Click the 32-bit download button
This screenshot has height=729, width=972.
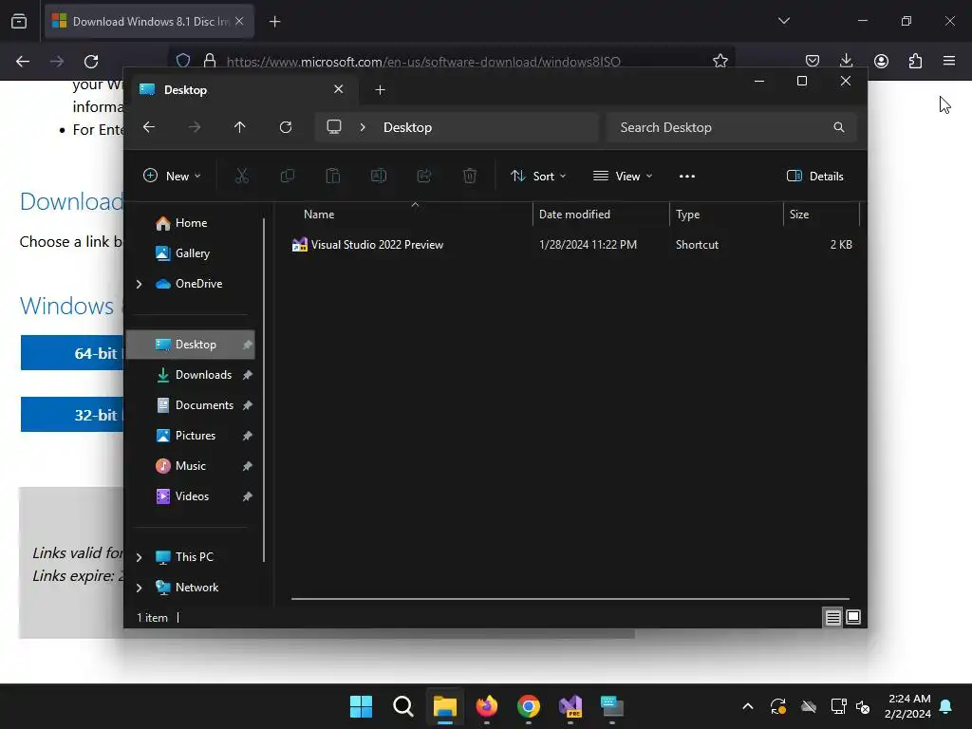pyautogui.click(x=72, y=414)
